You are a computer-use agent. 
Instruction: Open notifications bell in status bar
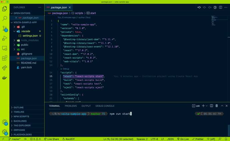(x=226, y=139)
